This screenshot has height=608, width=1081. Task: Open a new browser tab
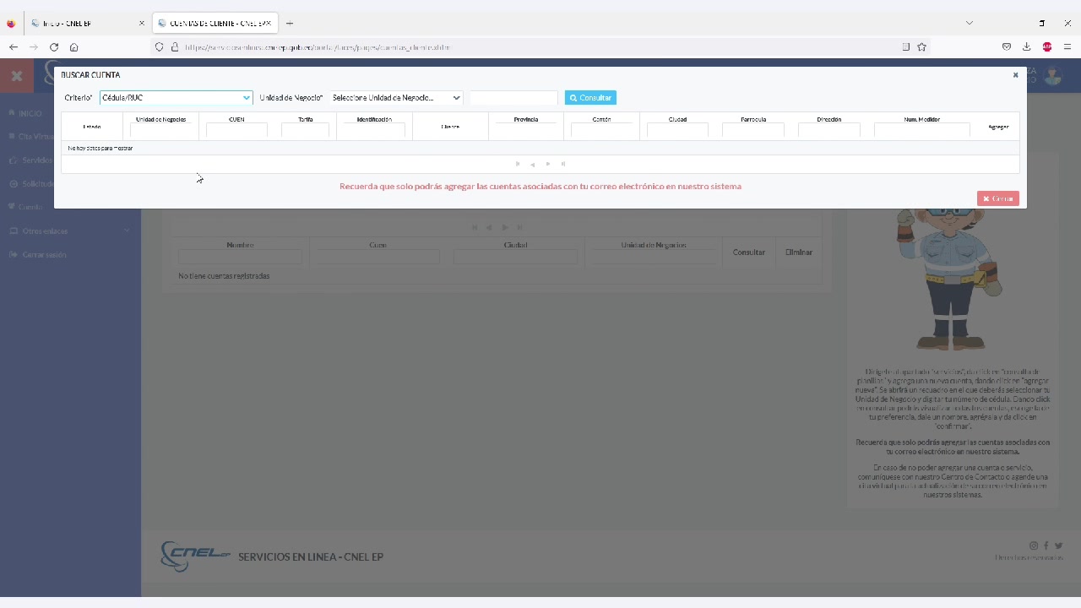pyautogui.click(x=290, y=24)
